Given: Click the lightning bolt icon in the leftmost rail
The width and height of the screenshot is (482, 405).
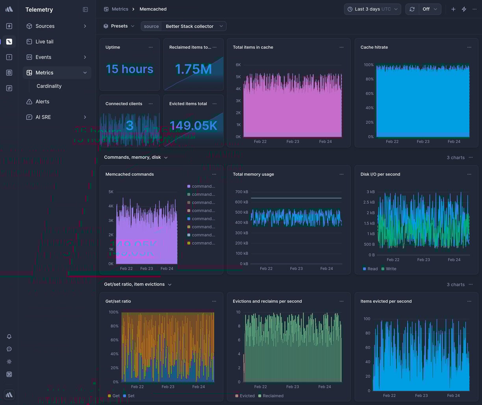Looking at the screenshot, I should (9, 26).
